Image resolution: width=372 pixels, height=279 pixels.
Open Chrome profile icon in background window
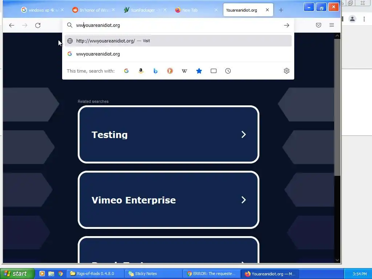pyautogui.click(x=352, y=19)
